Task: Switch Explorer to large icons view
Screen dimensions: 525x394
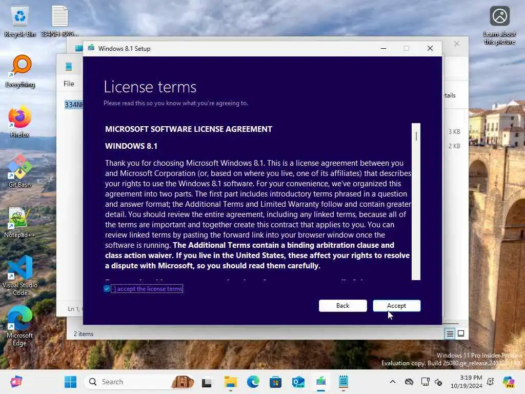Action: coord(461,333)
